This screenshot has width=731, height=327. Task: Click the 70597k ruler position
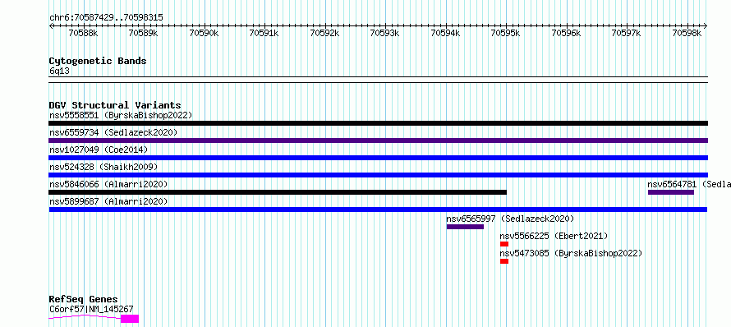pyautogui.click(x=627, y=33)
